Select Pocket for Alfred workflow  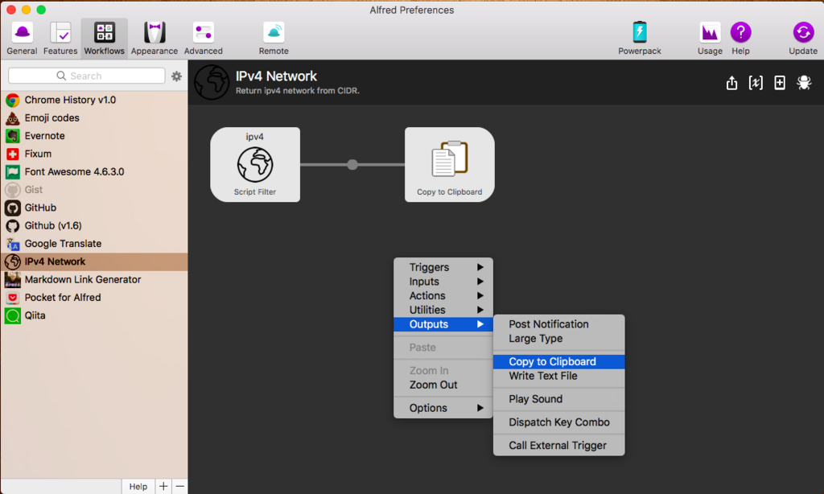click(94, 298)
